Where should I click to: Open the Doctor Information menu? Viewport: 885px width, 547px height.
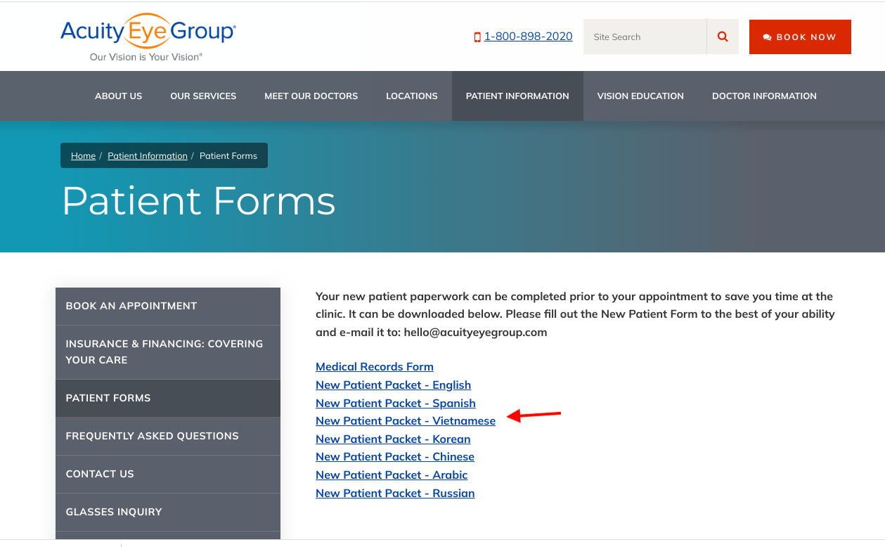point(764,96)
